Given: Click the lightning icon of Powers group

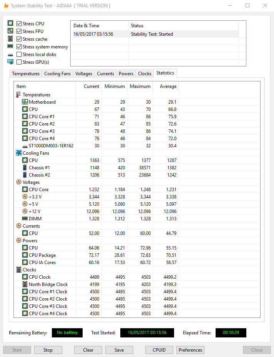Looking at the screenshot, I should coord(19,240).
